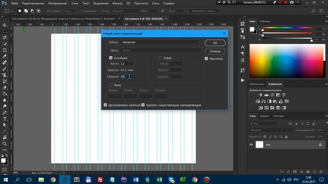Select the Zoom magnifier tool
The height and width of the screenshot is (184, 328).
(5, 144)
